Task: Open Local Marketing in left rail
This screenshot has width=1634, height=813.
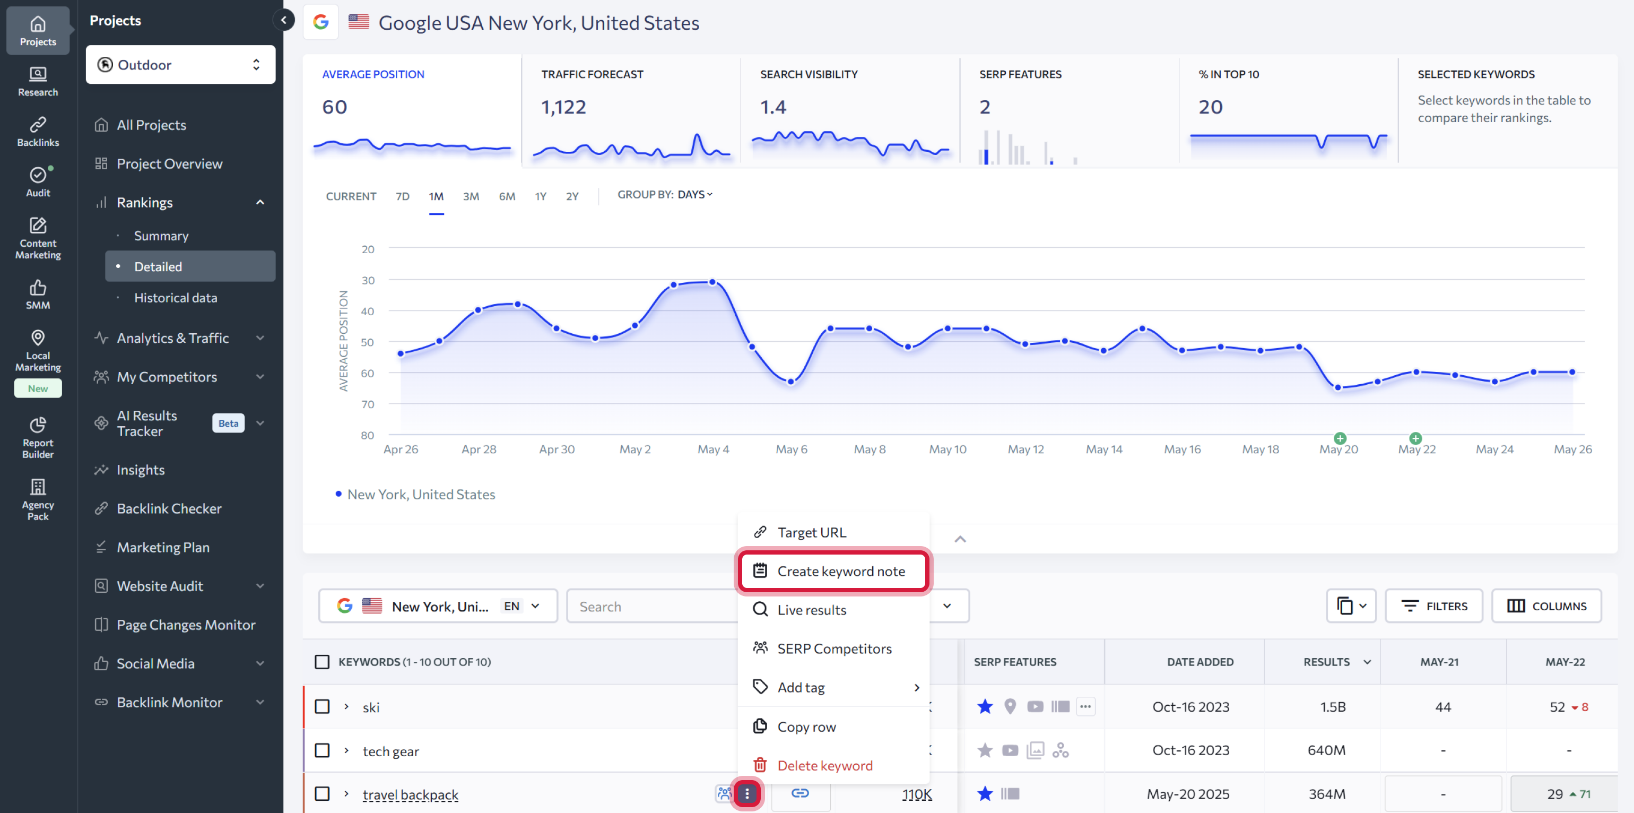Action: pos(38,350)
